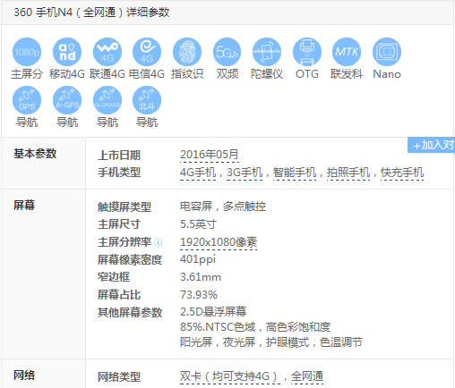Click the 85%.NTSC色域 text line

255,327
